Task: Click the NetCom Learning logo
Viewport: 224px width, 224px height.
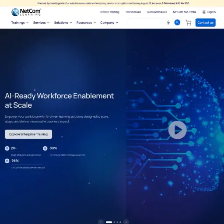Action: pos(26,12)
